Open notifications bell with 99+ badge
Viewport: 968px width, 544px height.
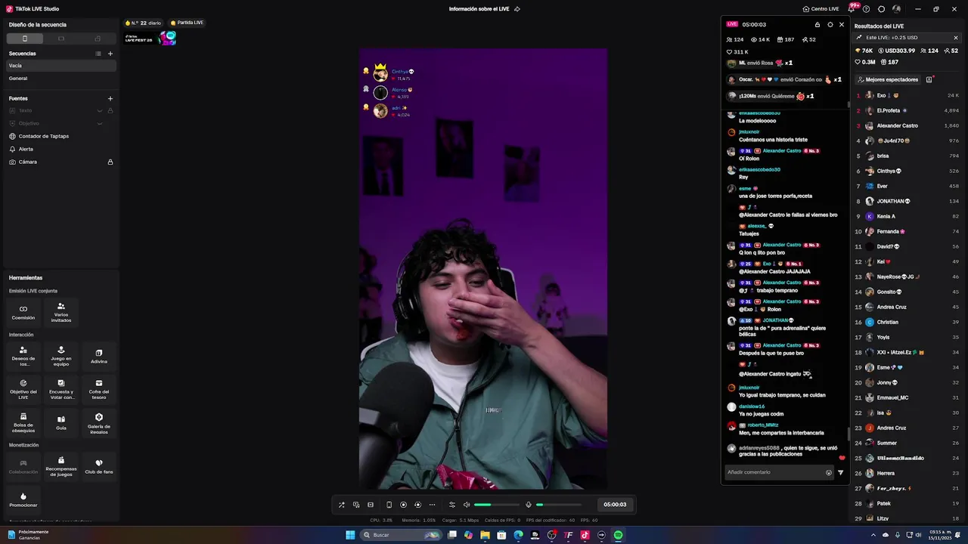click(852, 9)
